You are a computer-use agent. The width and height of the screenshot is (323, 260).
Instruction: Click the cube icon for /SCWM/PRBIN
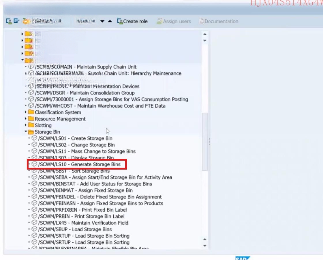pos(34,216)
